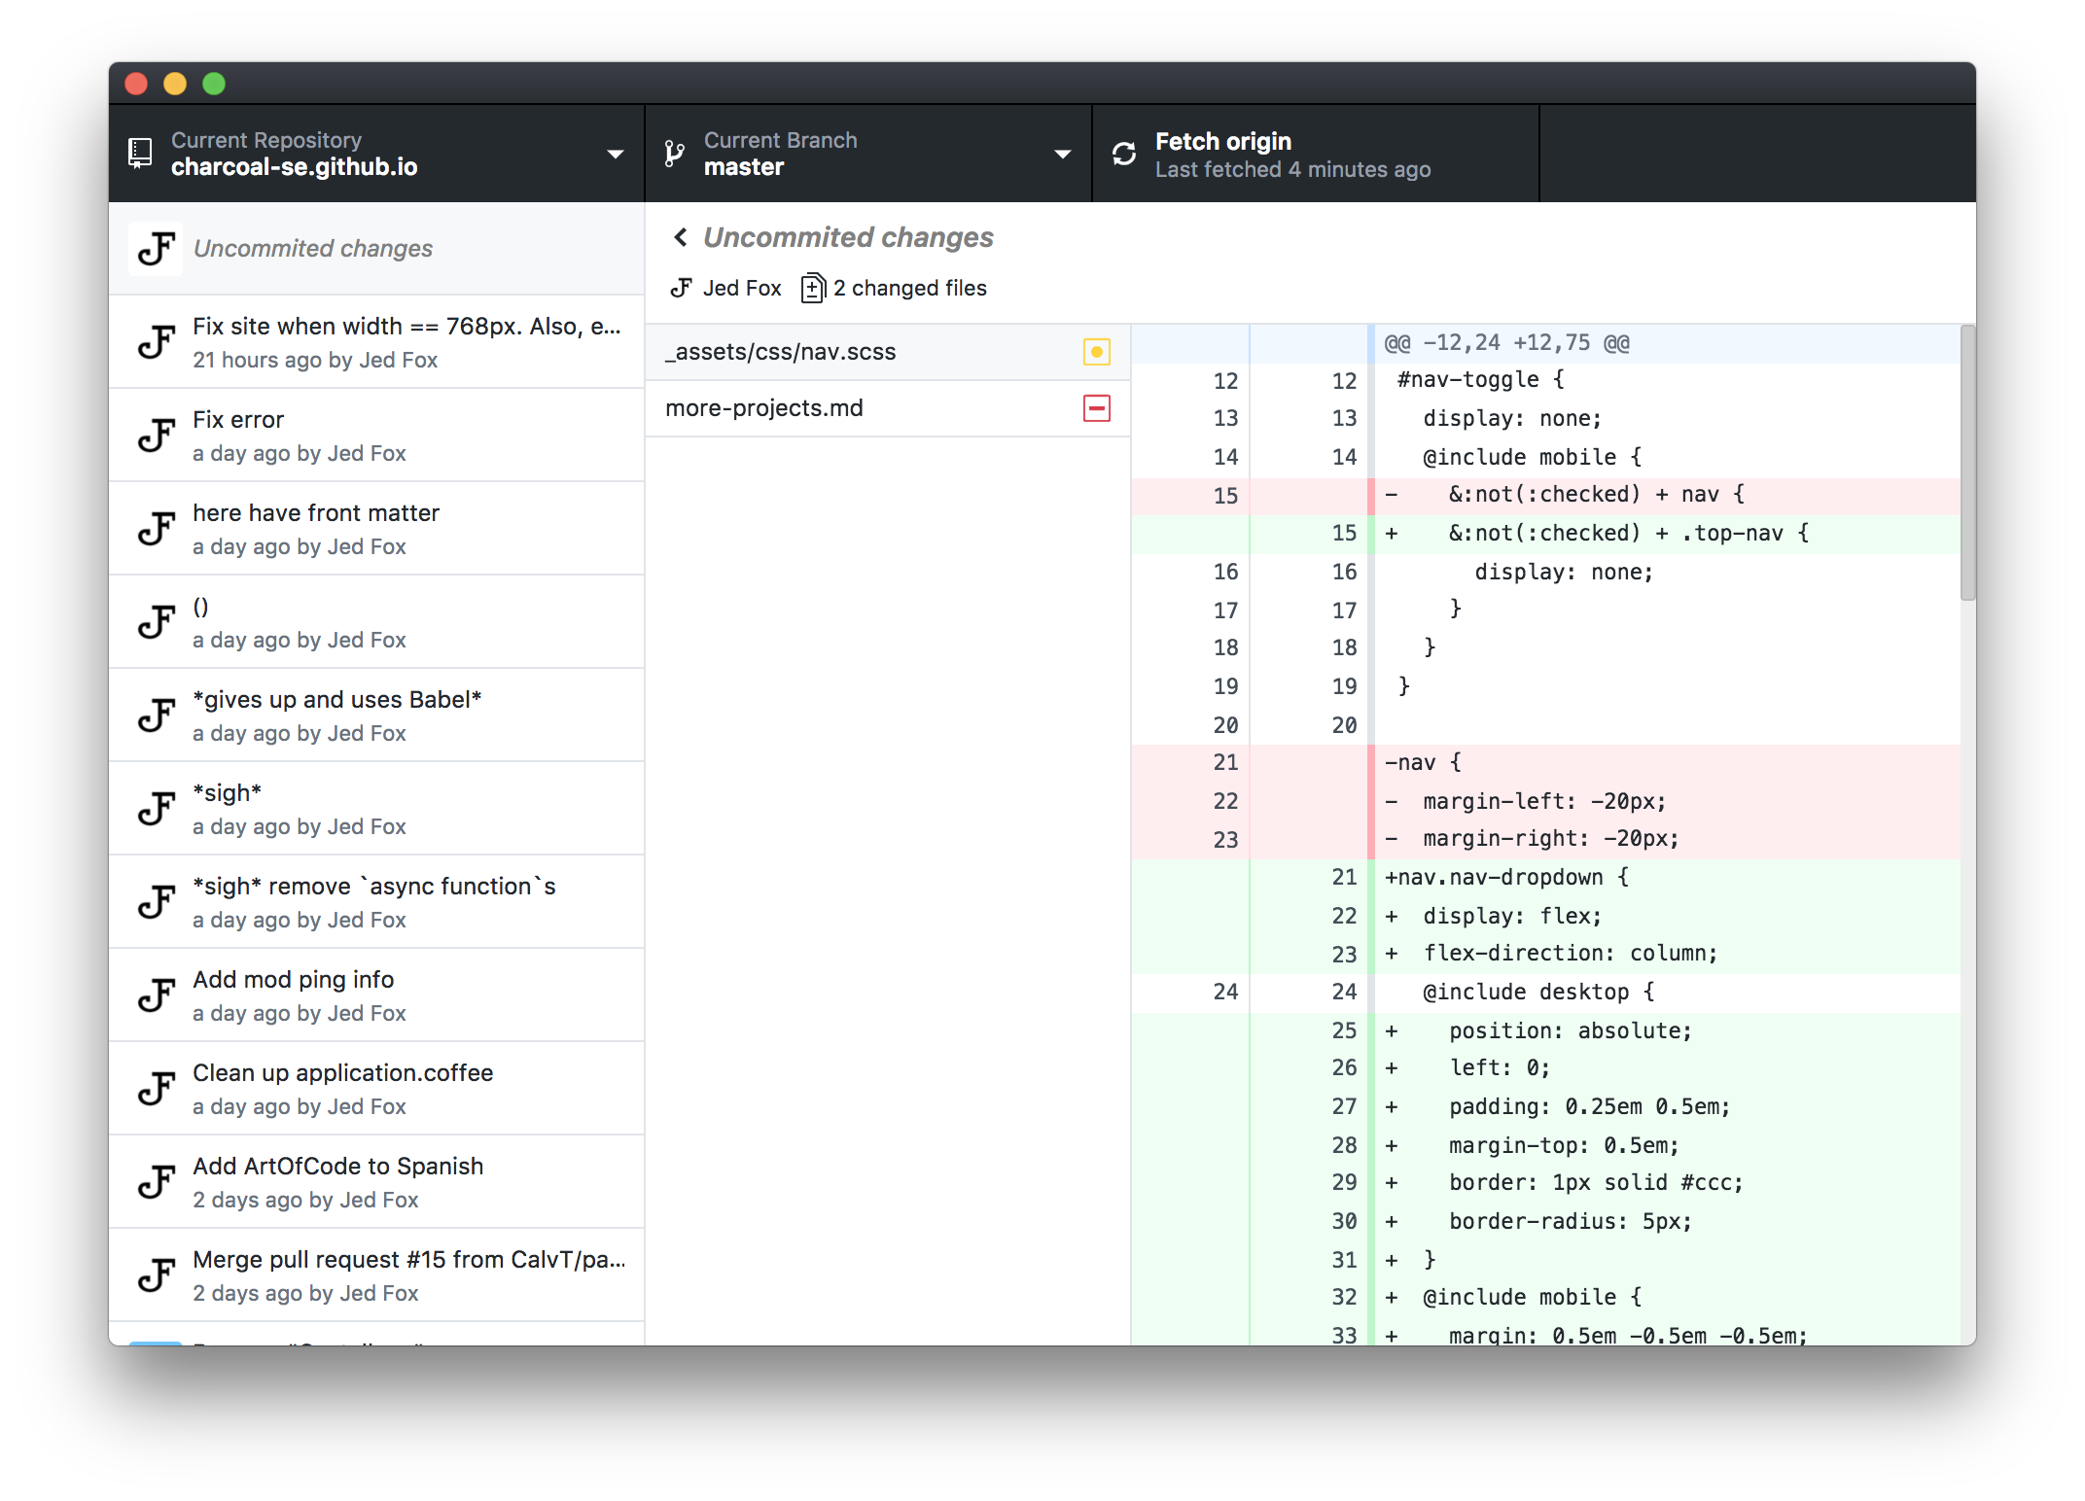
Task: Click avatar of '*gives up and uses Babel*' commit
Action: (156, 716)
